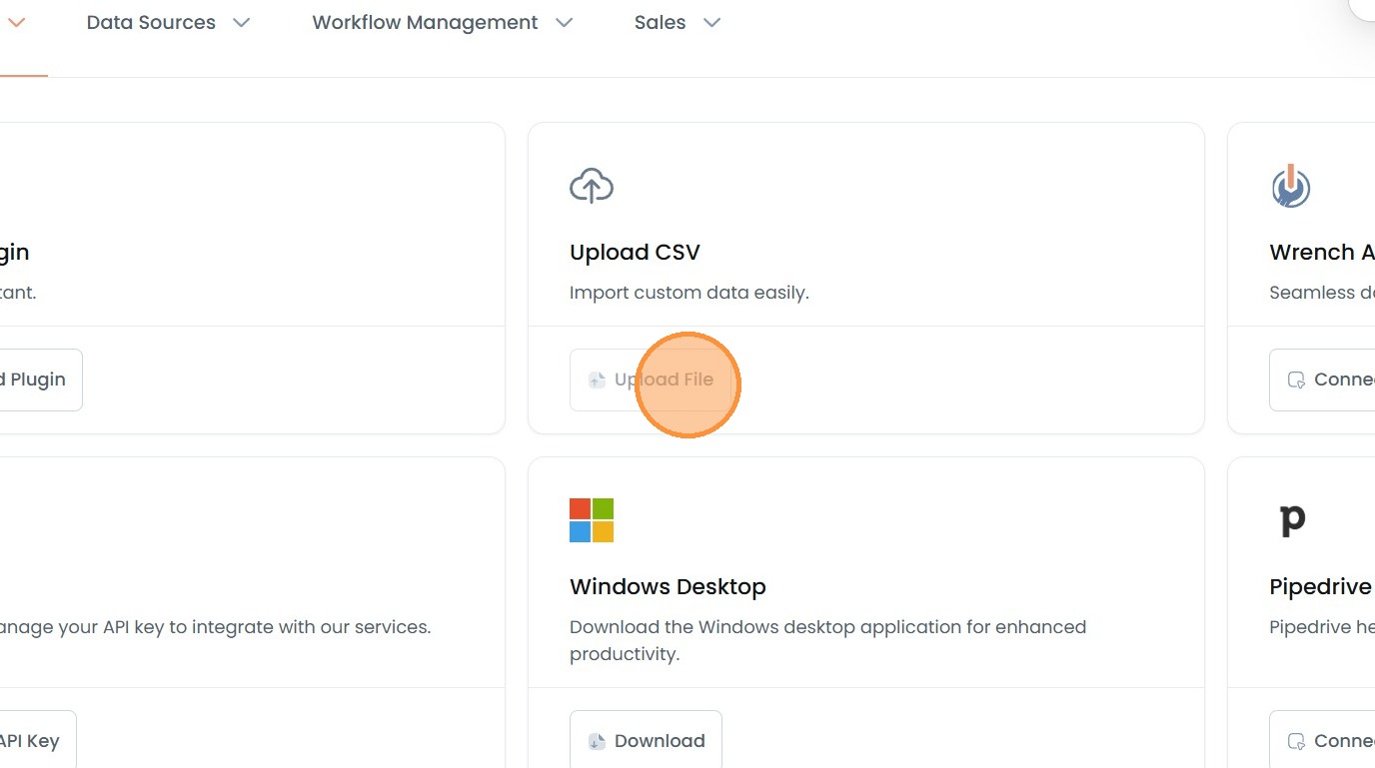1375x768 pixels.
Task: Click the Wrench AI logo icon
Action: (x=1291, y=187)
